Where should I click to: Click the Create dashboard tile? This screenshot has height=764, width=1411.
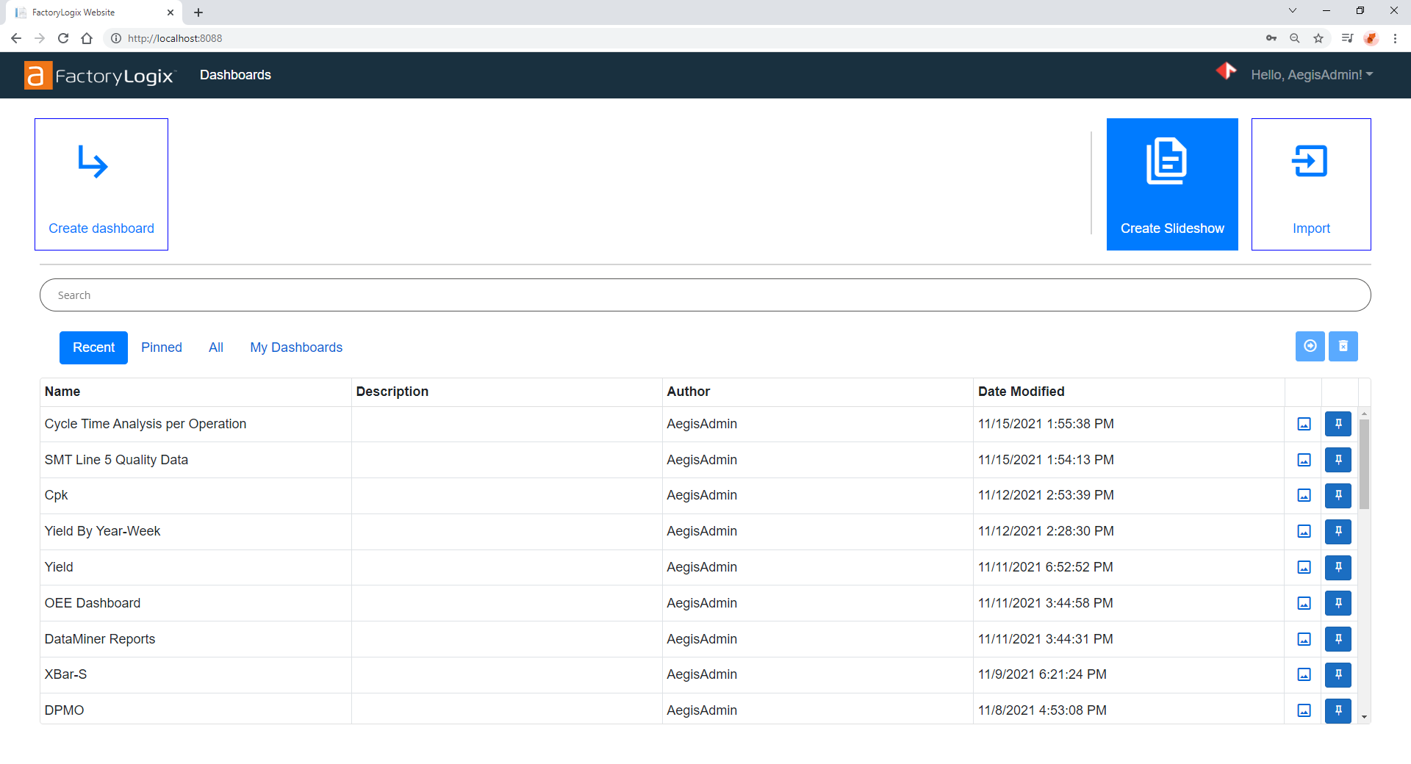pos(101,184)
